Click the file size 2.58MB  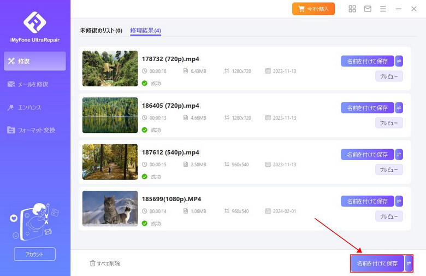pos(198,165)
